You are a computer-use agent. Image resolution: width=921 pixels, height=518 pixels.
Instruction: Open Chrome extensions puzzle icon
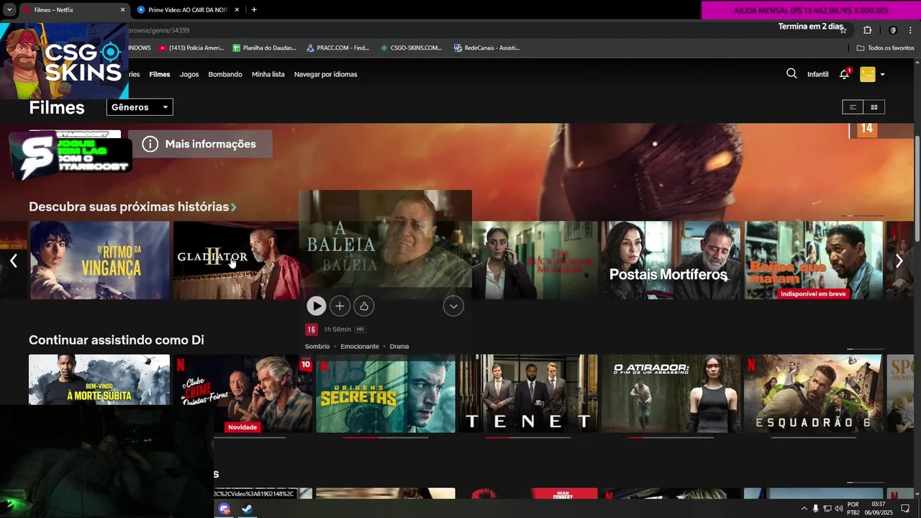[x=867, y=30]
